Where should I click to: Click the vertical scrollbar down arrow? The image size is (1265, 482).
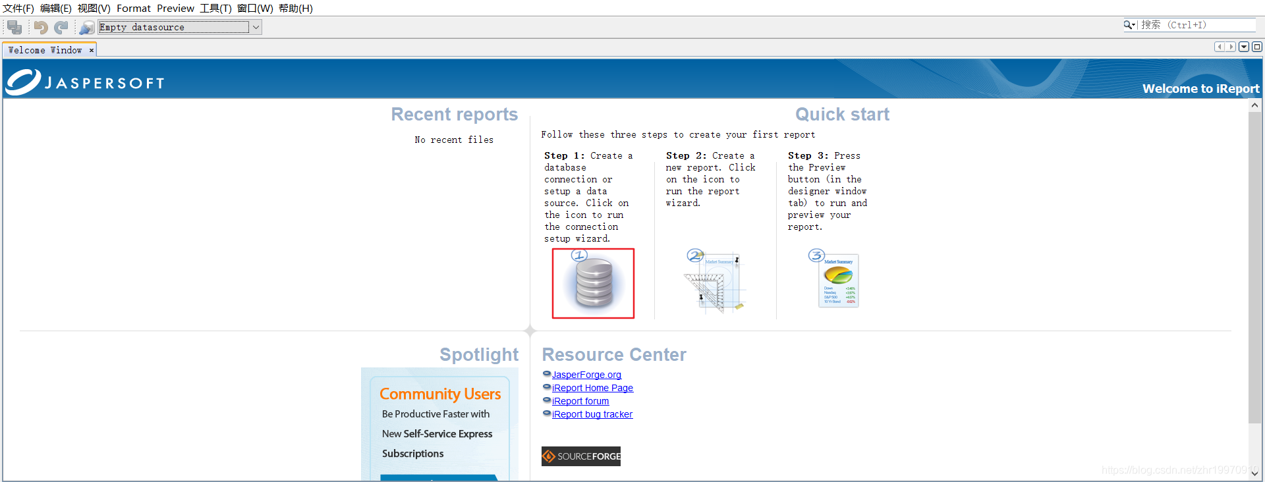point(1255,473)
